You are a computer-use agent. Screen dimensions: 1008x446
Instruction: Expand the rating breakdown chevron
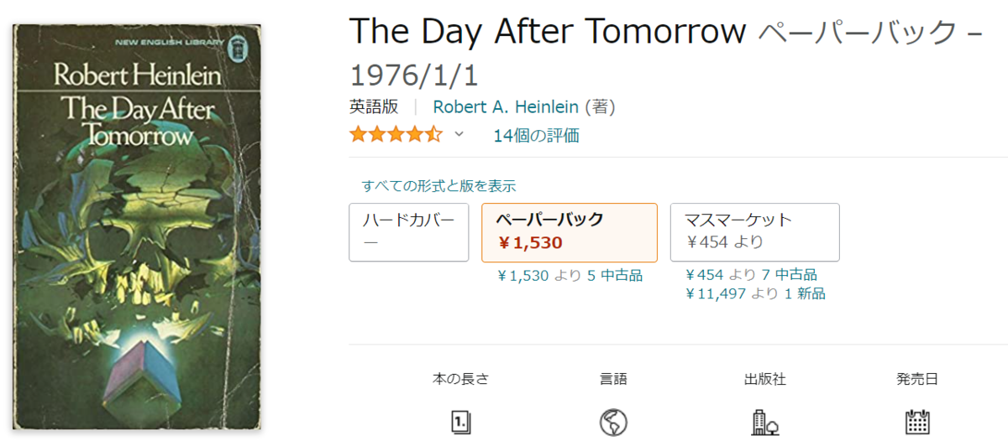pos(459,134)
